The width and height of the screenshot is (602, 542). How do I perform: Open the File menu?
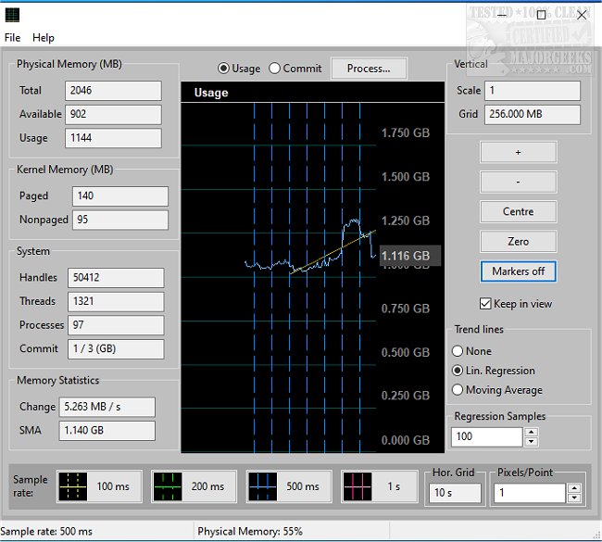12,38
